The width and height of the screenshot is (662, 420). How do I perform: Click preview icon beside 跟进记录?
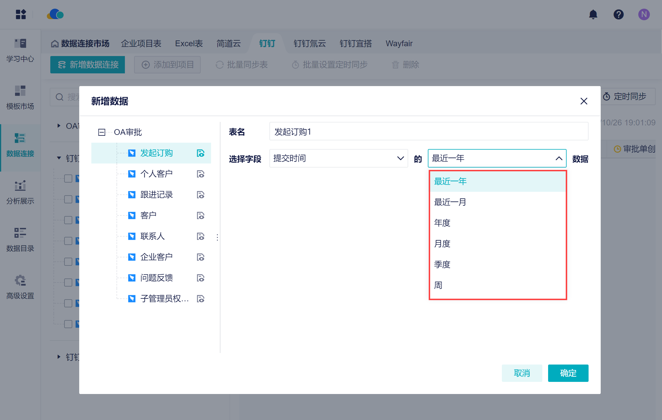click(201, 195)
